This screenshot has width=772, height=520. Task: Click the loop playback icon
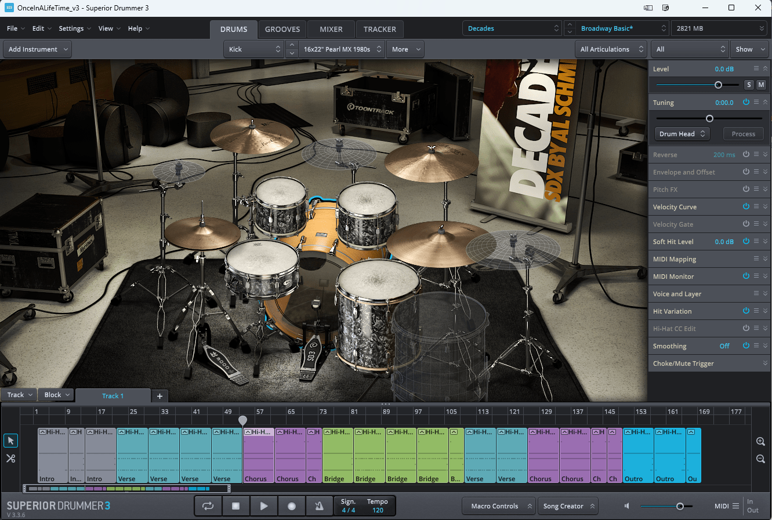208,506
